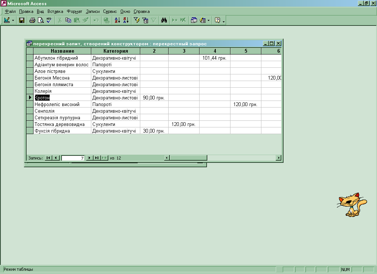The width and height of the screenshot is (377, 274).
Task: Open the Окно menu
Action: tap(125, 11)
